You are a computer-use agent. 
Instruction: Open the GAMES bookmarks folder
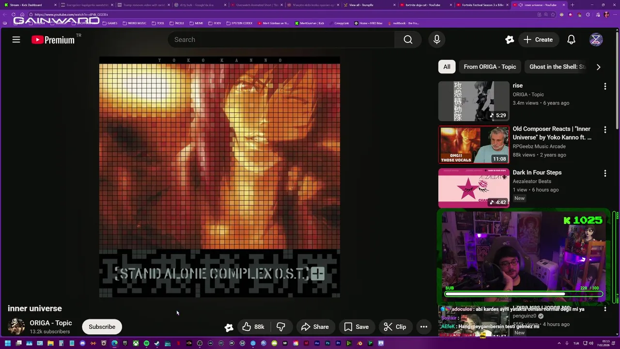(109, 23)
